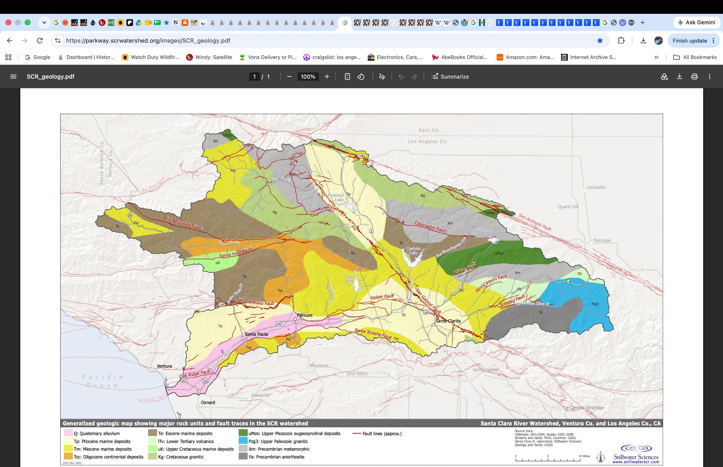The width and height of the screenshot is (723, 467).
Task: Open the Windy: Satellite bookmark
Action: (209, 57)
